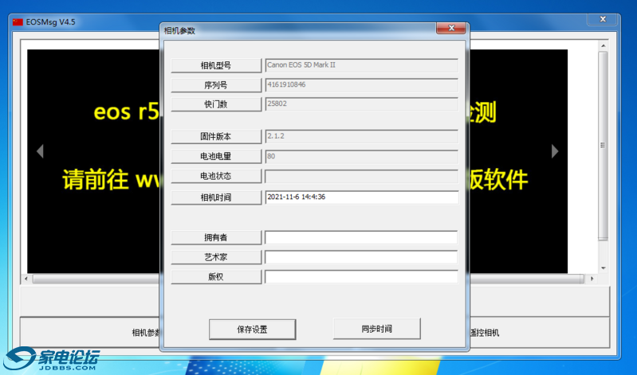This screenshot has height=375, width=637.
Task: Go to previous banner slide with left arrow
Action: (40, 151)
